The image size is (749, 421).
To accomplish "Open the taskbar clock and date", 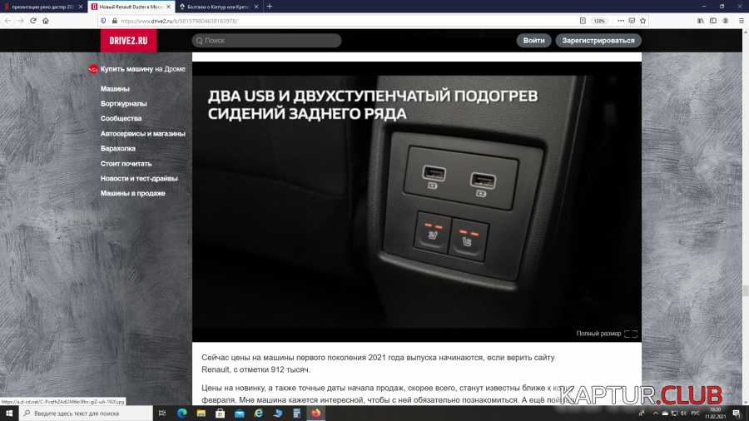I will [x=715, y=414].
